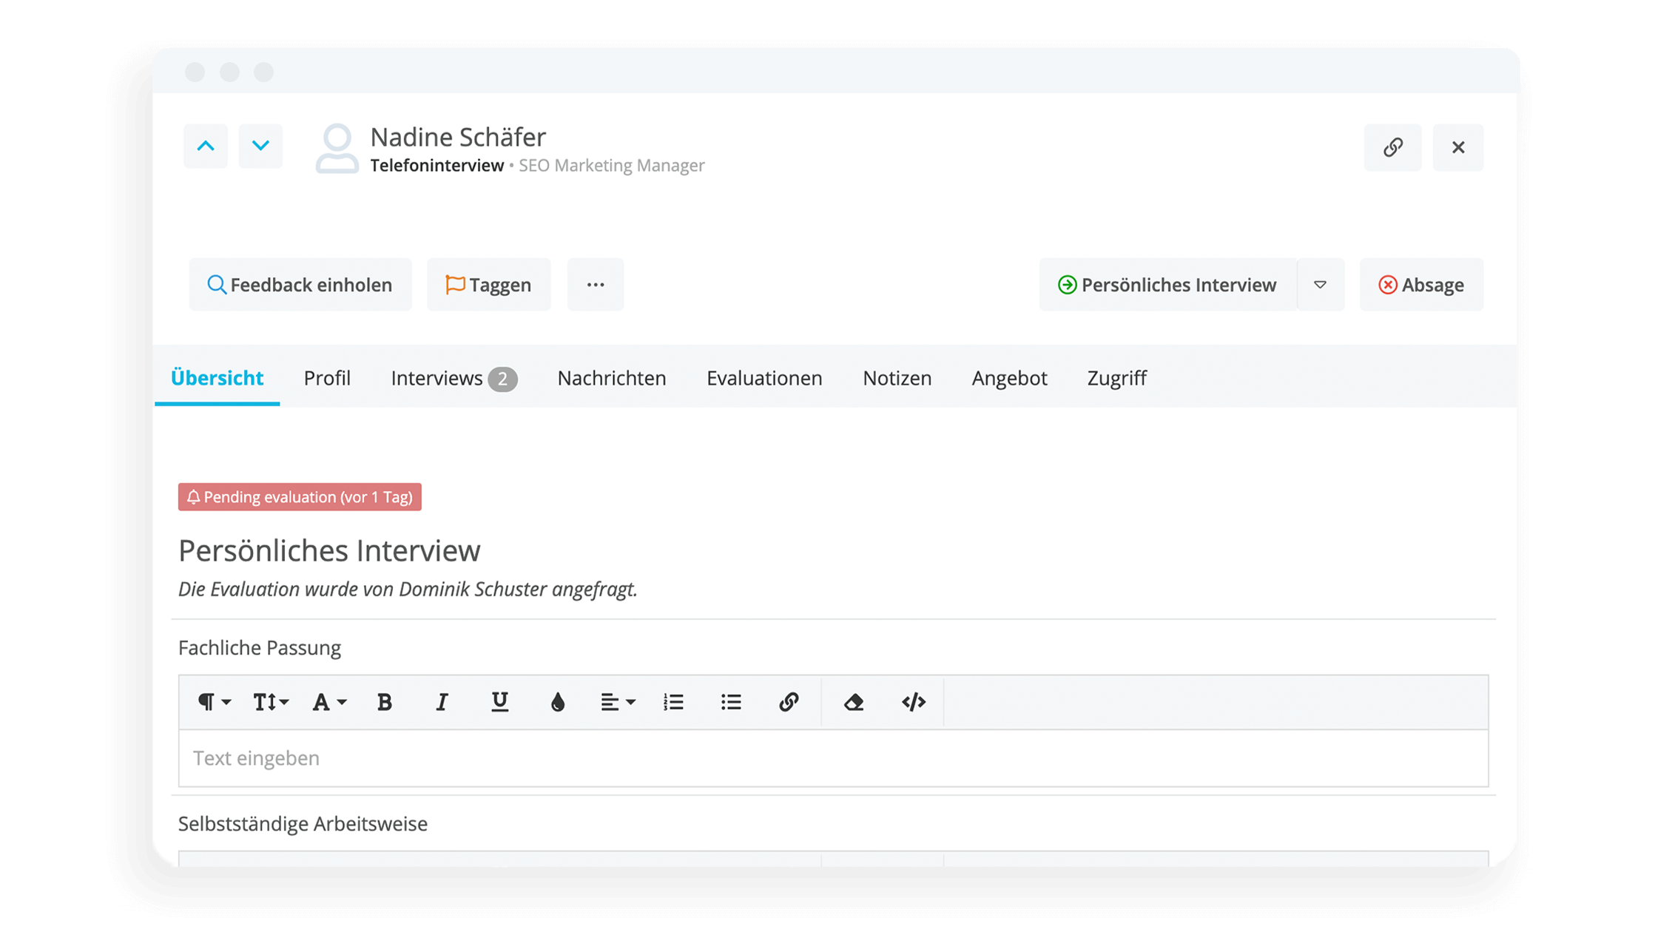Click into Fachliche Passung text input field
The height and width of the screenshot is (932, 1672).
click(x=833, y=757)
